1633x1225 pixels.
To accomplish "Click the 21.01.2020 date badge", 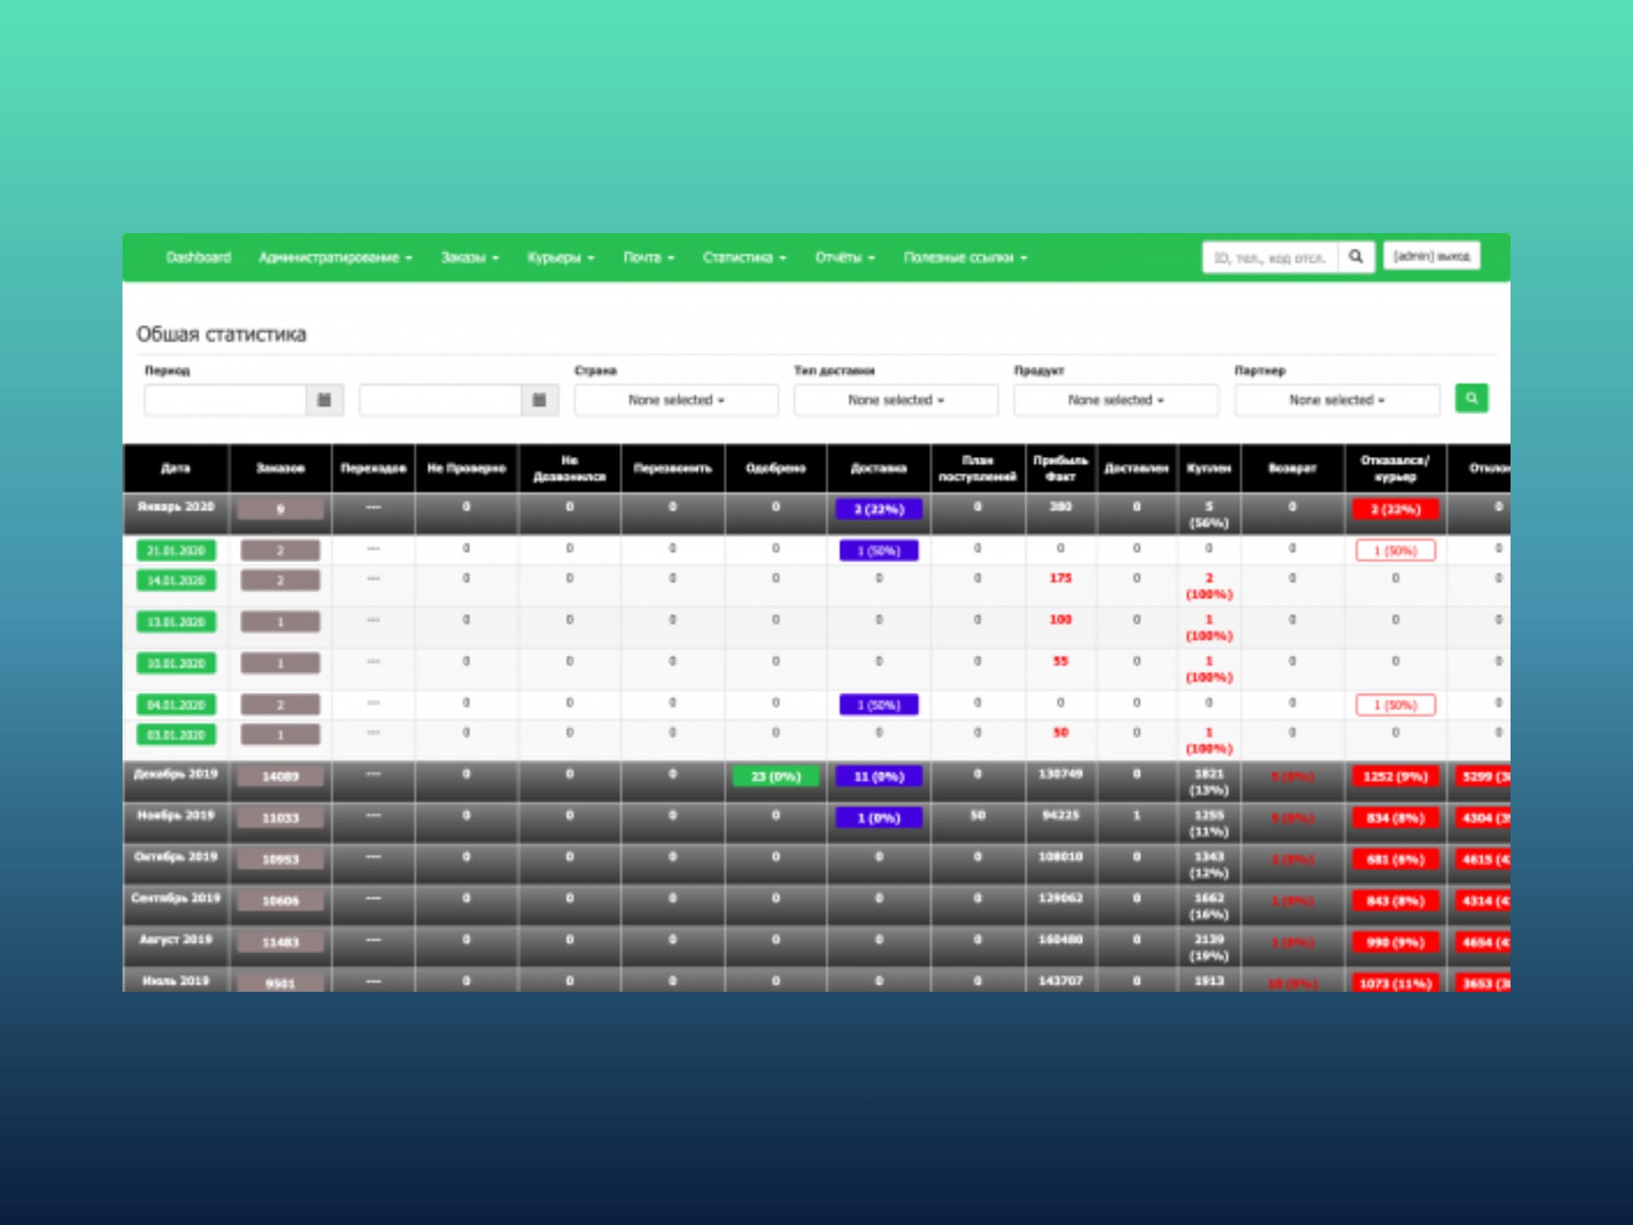I will coord(176,550).
